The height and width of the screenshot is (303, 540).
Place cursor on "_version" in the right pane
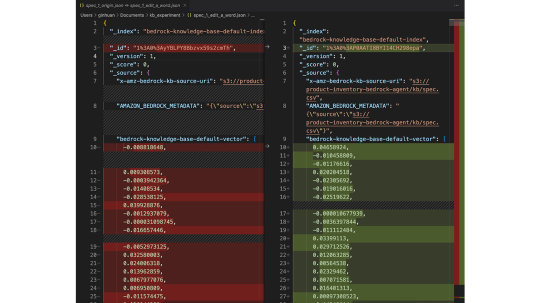(x=316, y=56)
